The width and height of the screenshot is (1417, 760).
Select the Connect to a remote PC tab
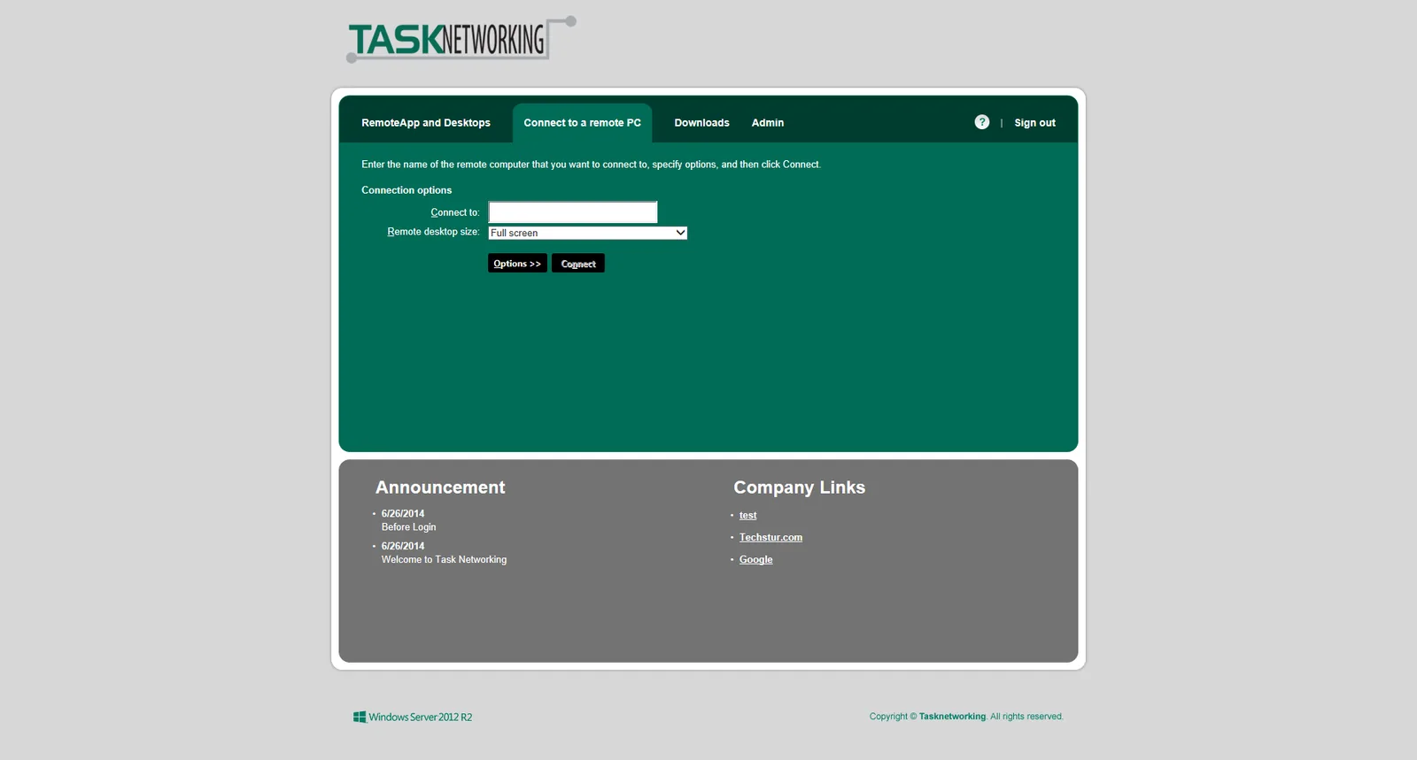pyautogui.click(x=582, y=123)
